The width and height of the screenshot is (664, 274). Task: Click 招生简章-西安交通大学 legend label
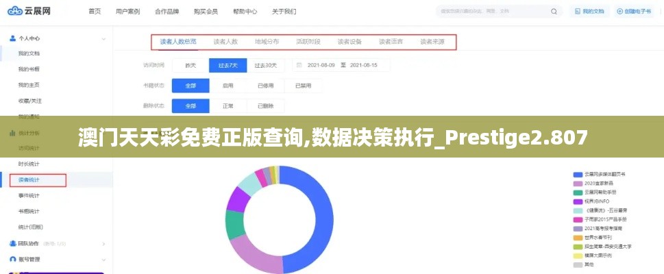pos(608,247)
